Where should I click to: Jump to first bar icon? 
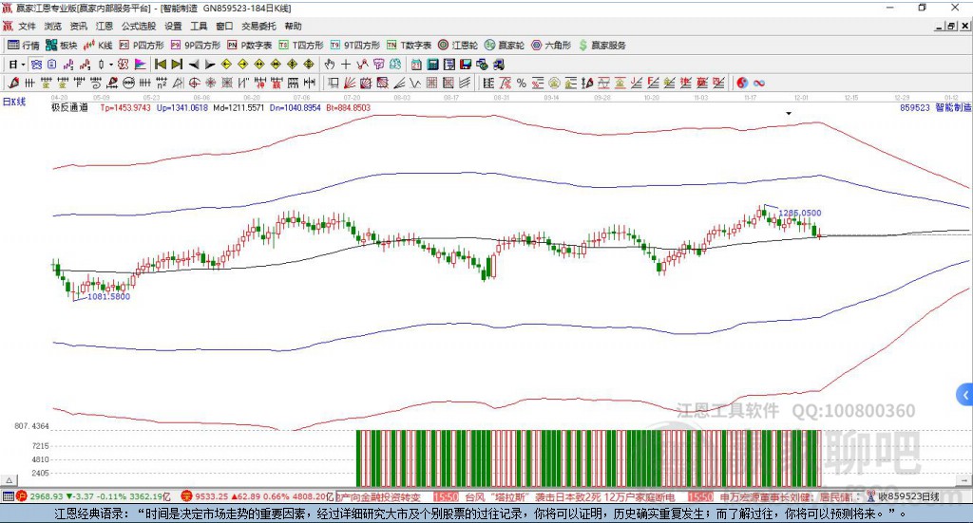click(x=160, y=65)
